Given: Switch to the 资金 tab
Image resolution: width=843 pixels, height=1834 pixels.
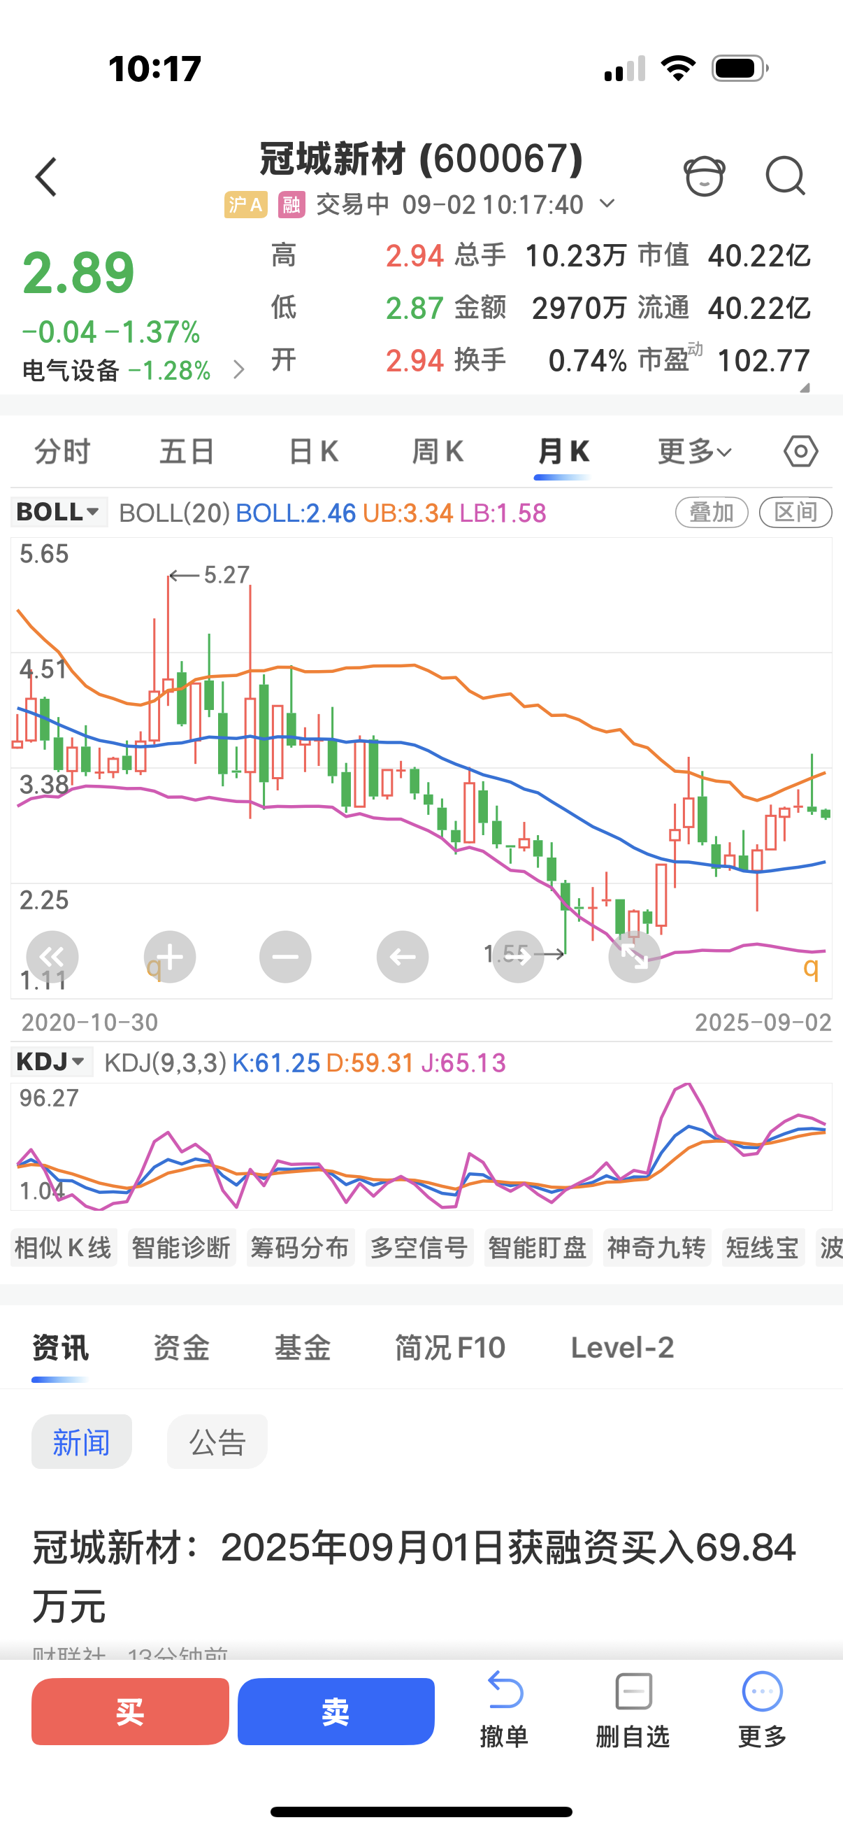Looking at the screenshot, I should click(x=182, y=1347).
